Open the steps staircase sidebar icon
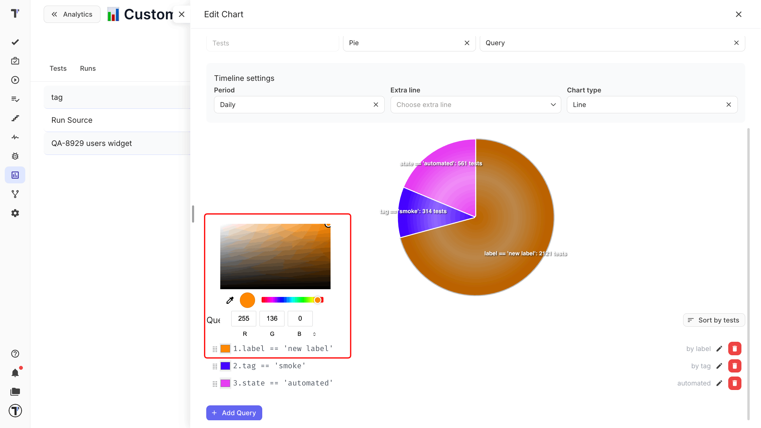Screen dimensions: 761x428 pos(15,118)
